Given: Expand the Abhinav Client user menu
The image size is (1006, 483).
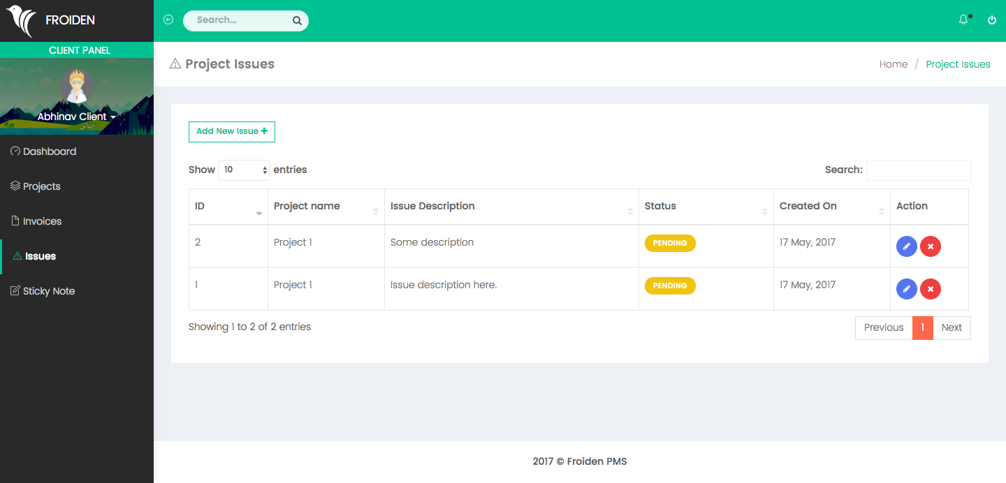Looking at the screenshot, I should (76, 117).
